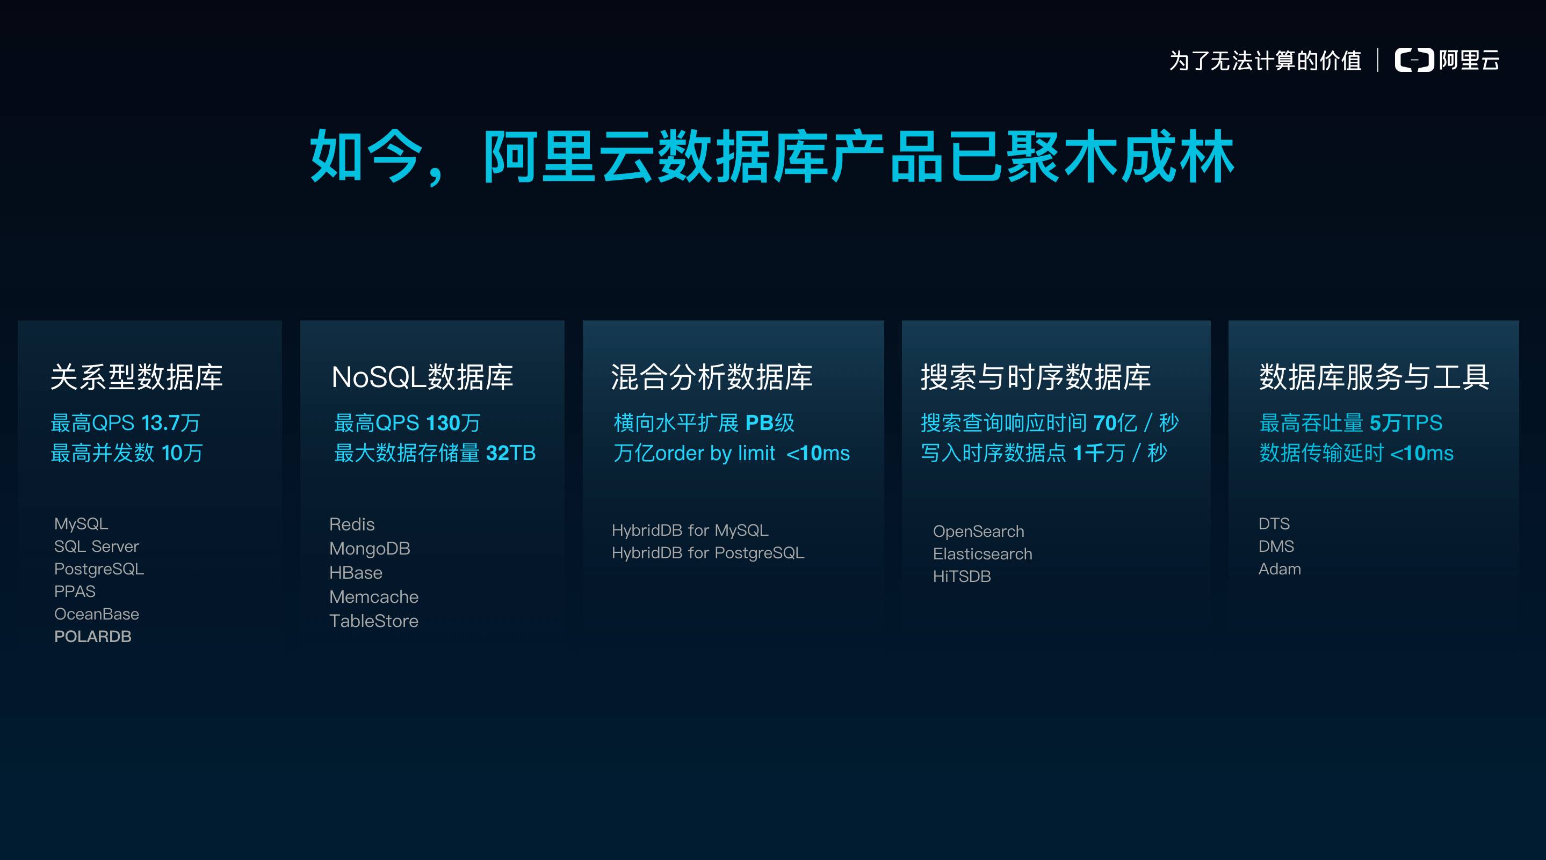Open the 搜索与时序数据库 heading

tap(1035, 377)
